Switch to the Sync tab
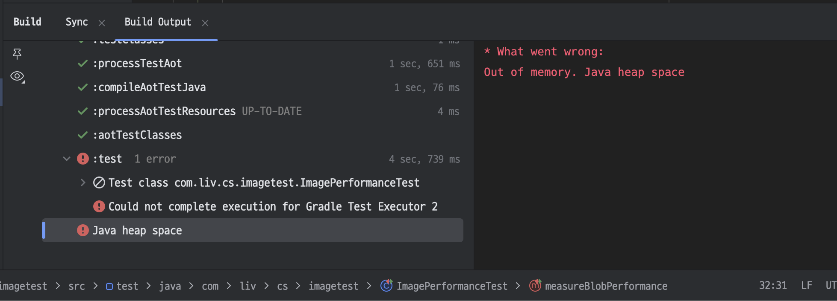837x301 pixels. click(77, 22)
